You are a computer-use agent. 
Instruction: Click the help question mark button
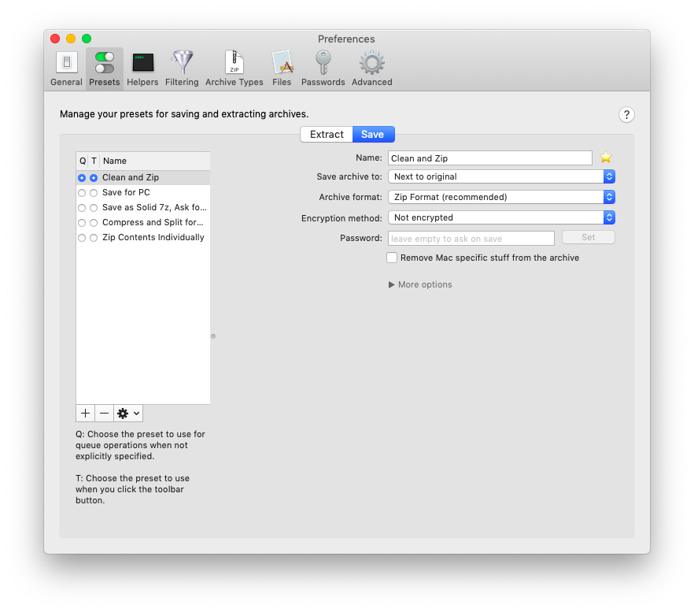[x=626, y=115]
